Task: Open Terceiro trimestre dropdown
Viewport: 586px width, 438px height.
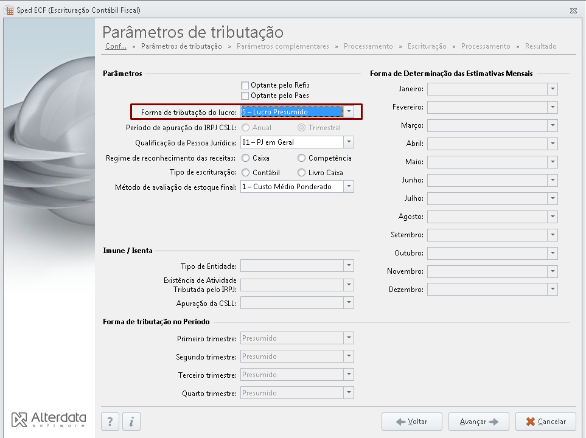Action: tap(349, 375)
